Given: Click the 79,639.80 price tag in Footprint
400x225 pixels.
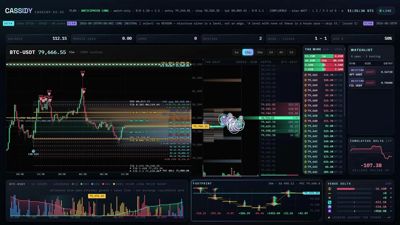Looking at the screenshot, I should pyautogui.click(x=312, y=193).
